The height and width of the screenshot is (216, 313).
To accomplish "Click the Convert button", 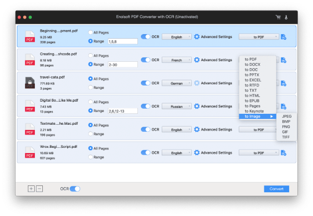I will click(276, 189).
